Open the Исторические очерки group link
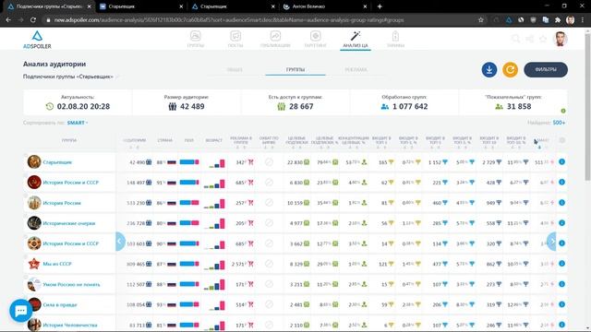 69,223
